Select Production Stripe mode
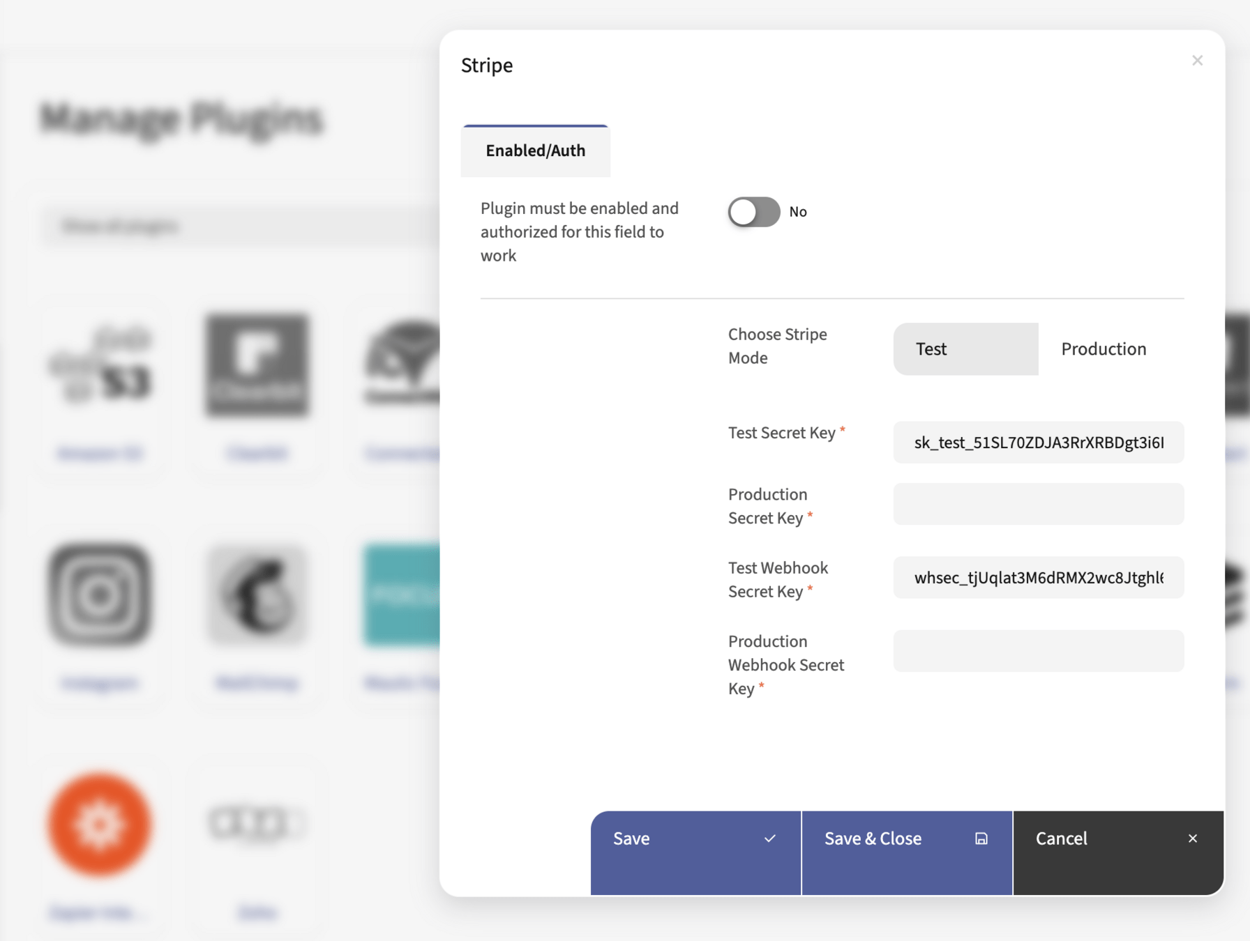1250x941 pixels. pos(1111,349)
